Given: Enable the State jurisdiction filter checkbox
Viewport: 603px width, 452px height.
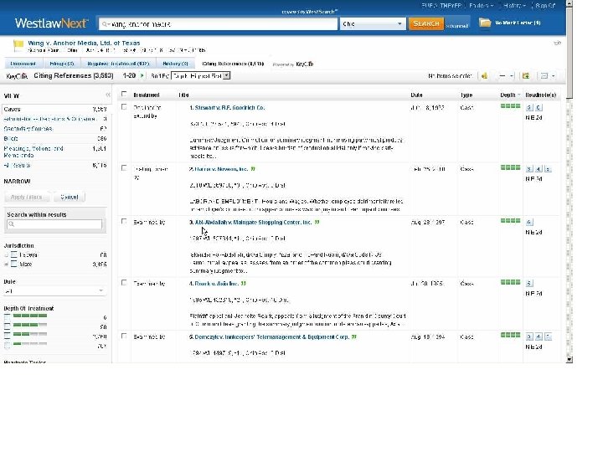Looking at the screenshot, I should tap(14, 264).
